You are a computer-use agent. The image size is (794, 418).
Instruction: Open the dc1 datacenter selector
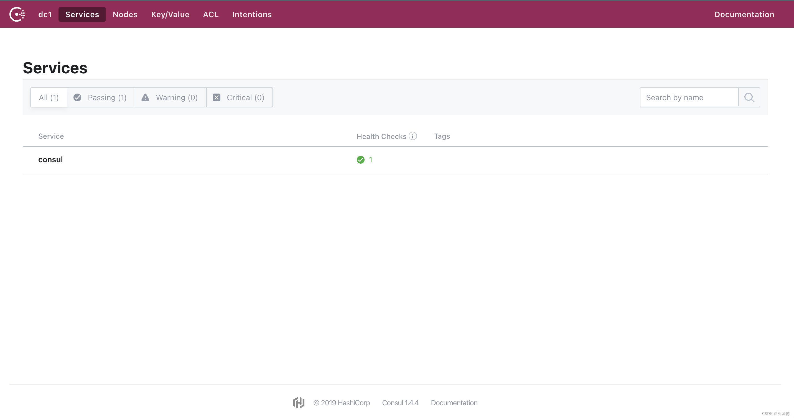tap(45, 14)
